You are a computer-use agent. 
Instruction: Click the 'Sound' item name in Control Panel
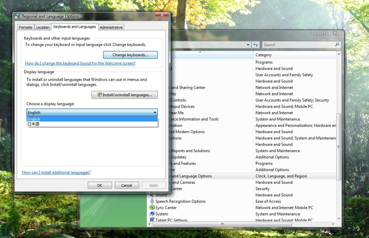click(161, 195)
